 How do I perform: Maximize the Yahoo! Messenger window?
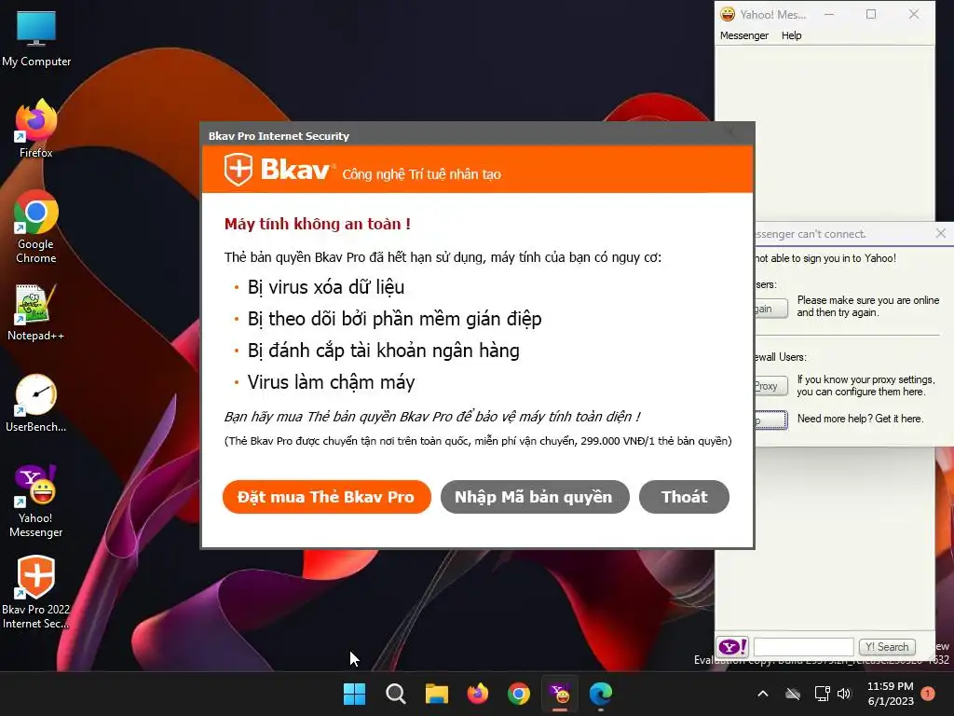pyautogui.click(x=871, y=14)
